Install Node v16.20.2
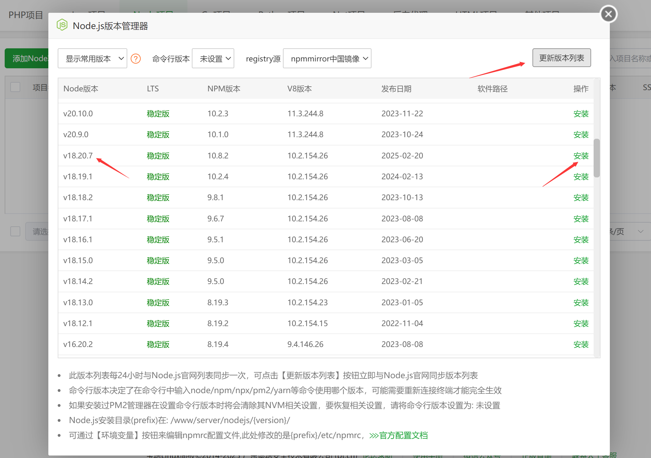The width and height of the screenshot is (651, 458). coord(581,345)
